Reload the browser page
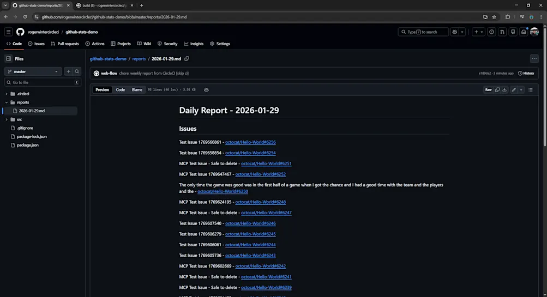The height and width of the screenshot is (297, 547). pyautogui.click(x=25, y=17)
